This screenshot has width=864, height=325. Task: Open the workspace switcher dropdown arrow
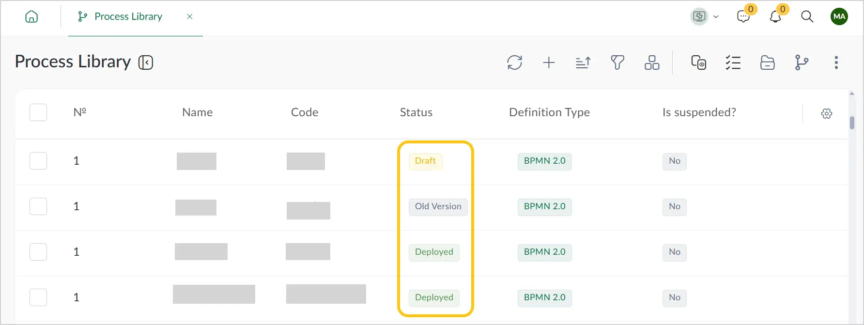[716, 17]
